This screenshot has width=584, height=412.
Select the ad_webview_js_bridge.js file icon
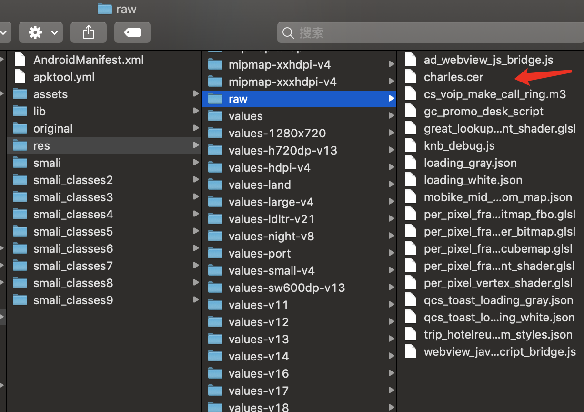411,60
